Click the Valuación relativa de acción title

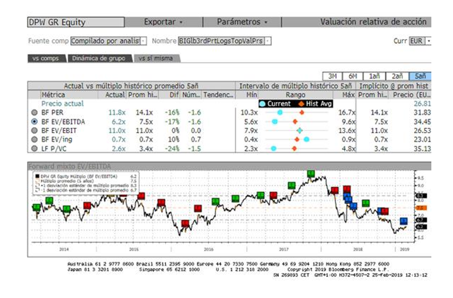tap(373, 22)
